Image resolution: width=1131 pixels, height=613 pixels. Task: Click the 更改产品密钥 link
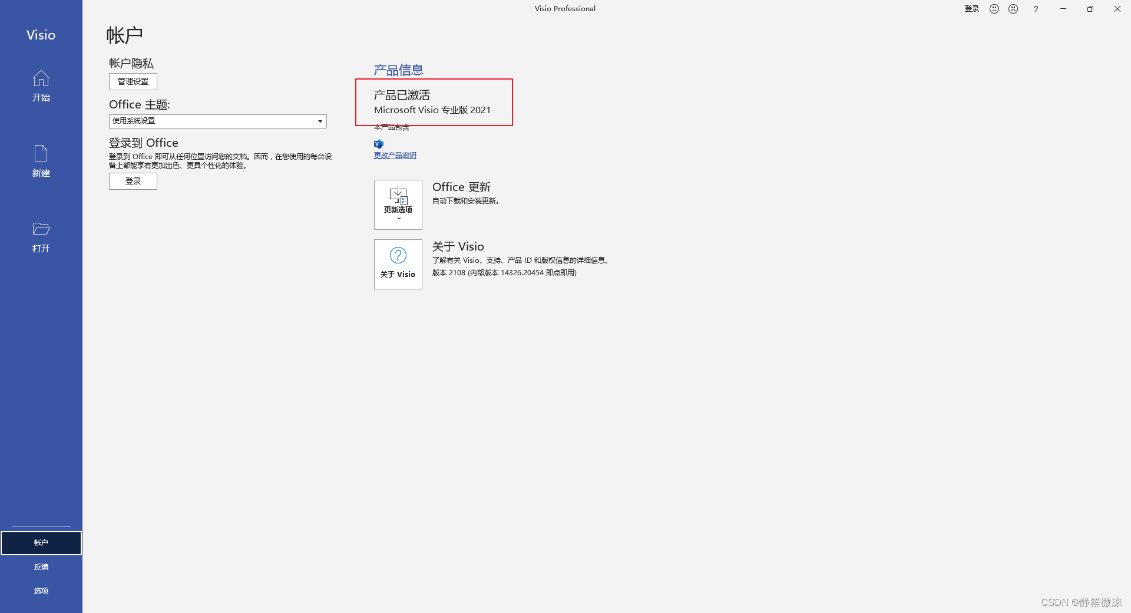(395, 156)
